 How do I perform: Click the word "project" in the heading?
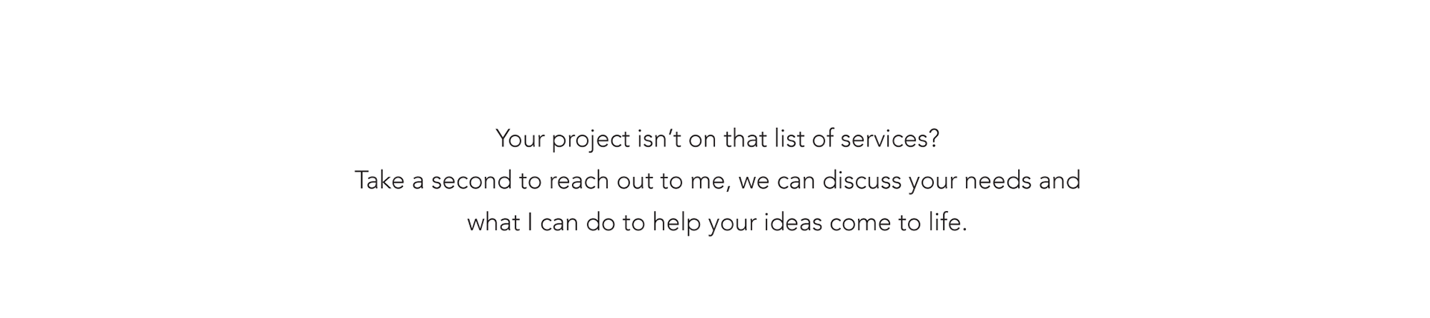click(x=591, y=140)
